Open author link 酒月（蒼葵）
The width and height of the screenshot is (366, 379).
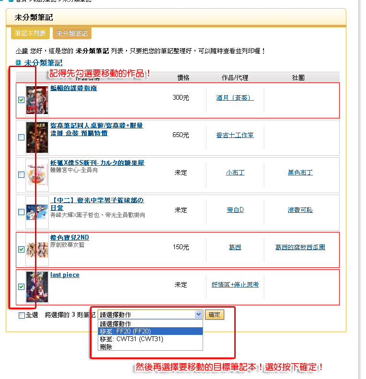click(235, 98)
